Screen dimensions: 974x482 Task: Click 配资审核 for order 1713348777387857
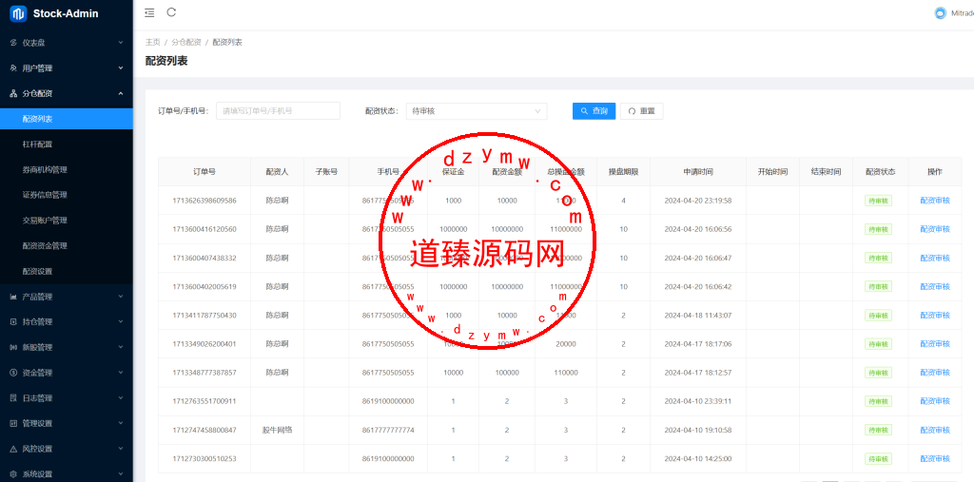click(x=935, y=373)
